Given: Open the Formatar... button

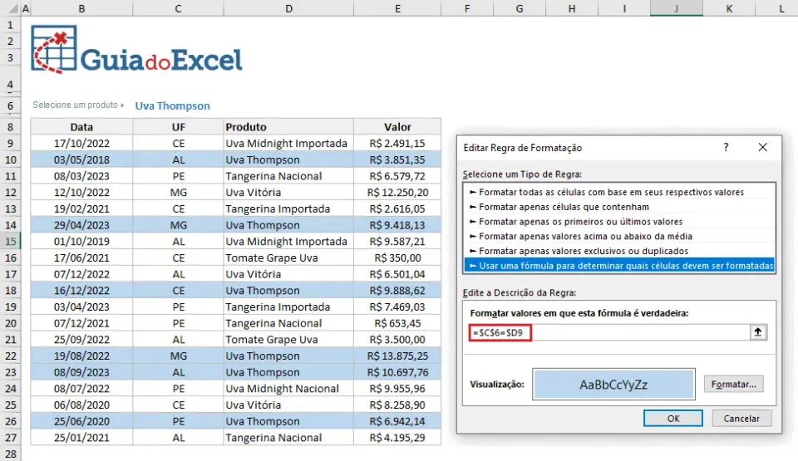Looking at the screenshot, I should tap(733, 384).
